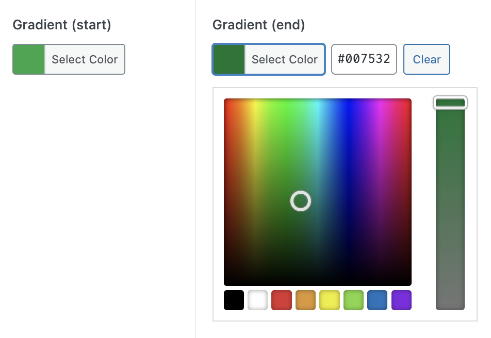Screen dimensions: 491x338
Task: Select the yellow preset swatch
Action: (x=329, y=300)
